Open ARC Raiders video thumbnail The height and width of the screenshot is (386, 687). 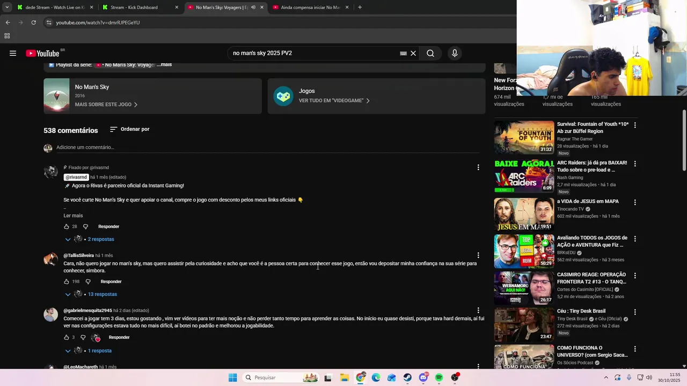click(x=524, y=176)
